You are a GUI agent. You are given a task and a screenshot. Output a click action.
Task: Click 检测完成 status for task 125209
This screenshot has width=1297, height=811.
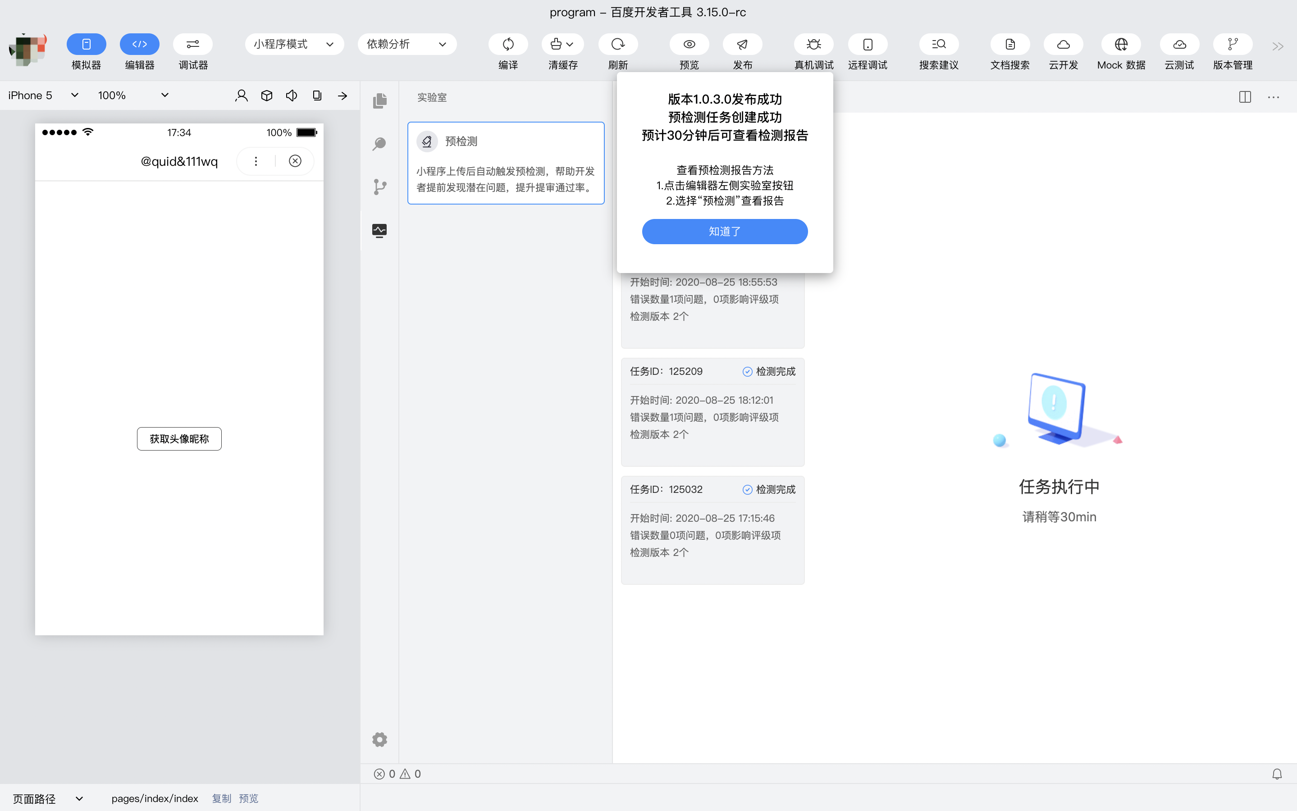769,371
